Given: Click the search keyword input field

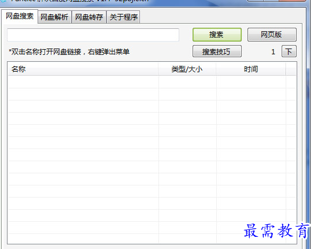Looking at the screenshot, I should tap(93, 35).
